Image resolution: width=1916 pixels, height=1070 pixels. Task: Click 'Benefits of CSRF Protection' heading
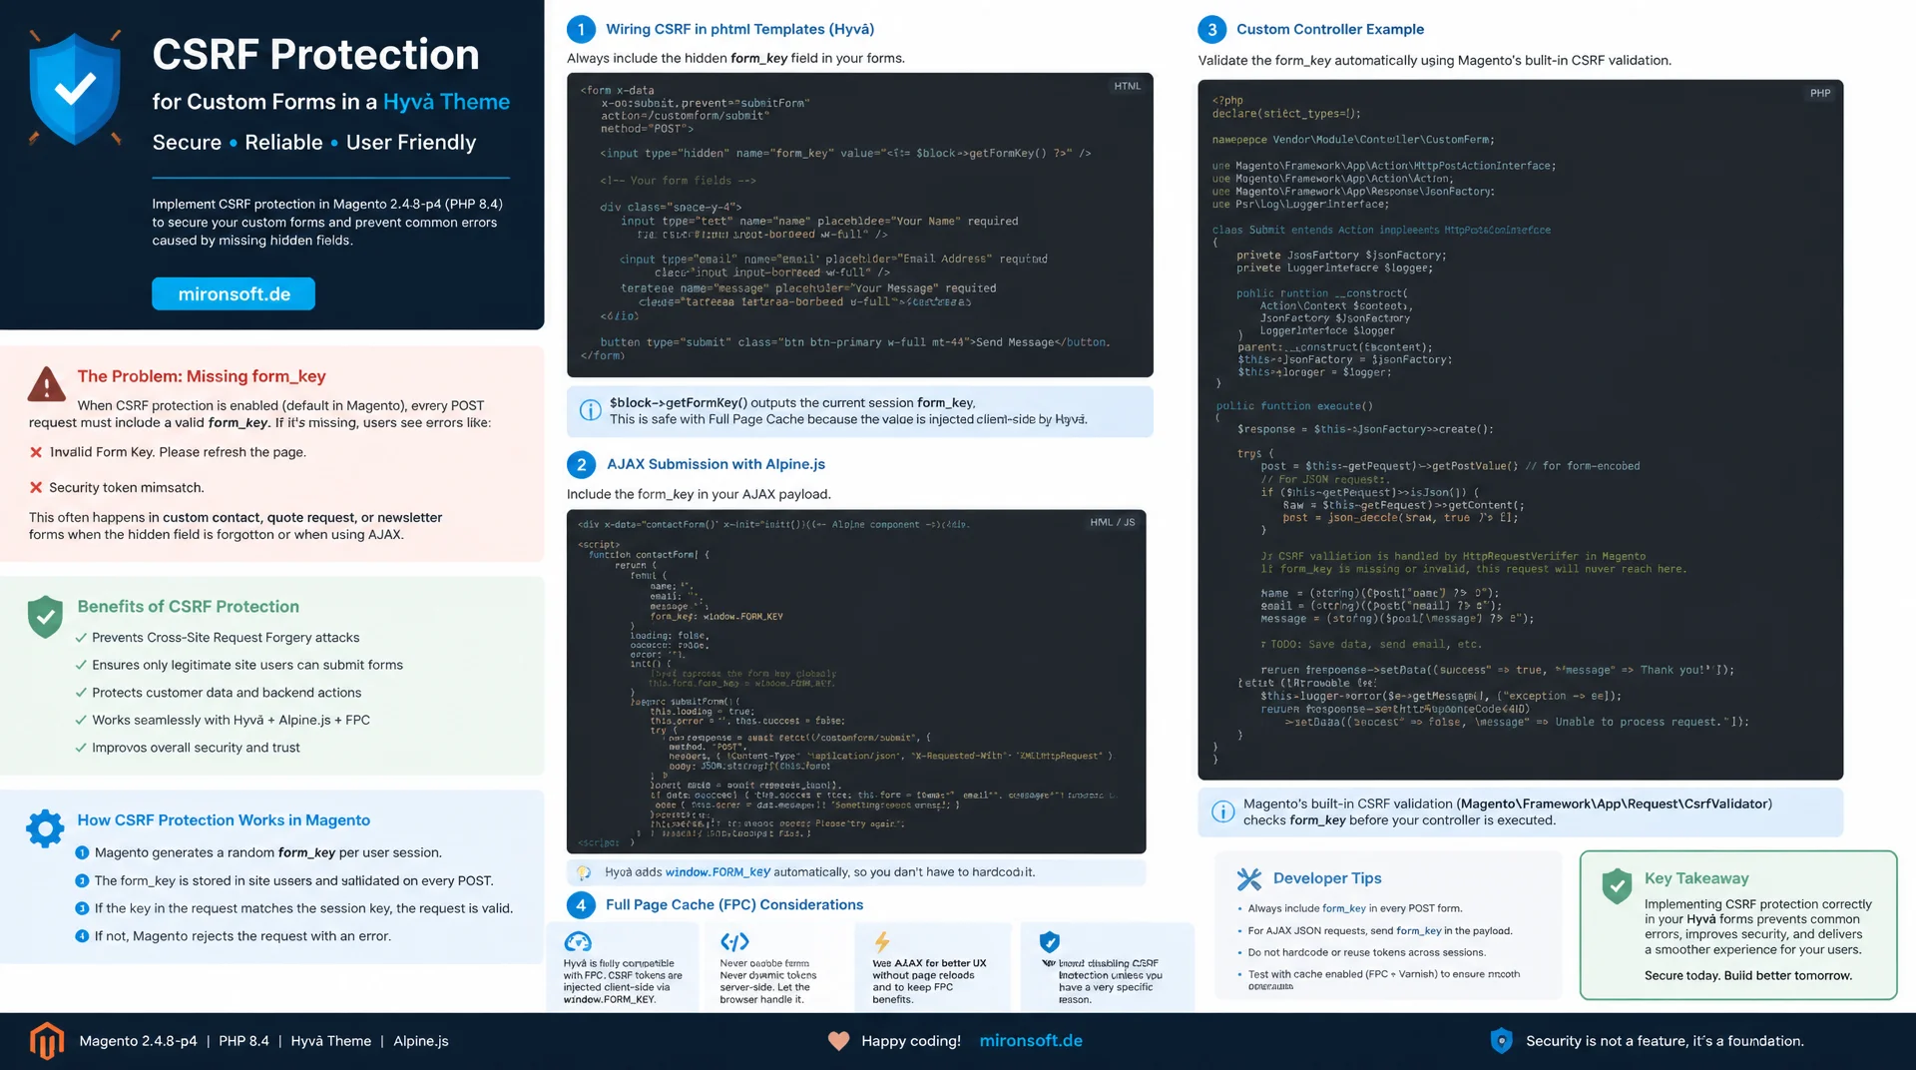point(189,607)
